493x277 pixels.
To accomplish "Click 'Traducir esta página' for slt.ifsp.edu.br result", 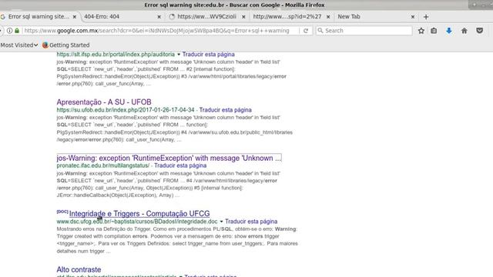I will pyautogui.click(x=209, y=55).
